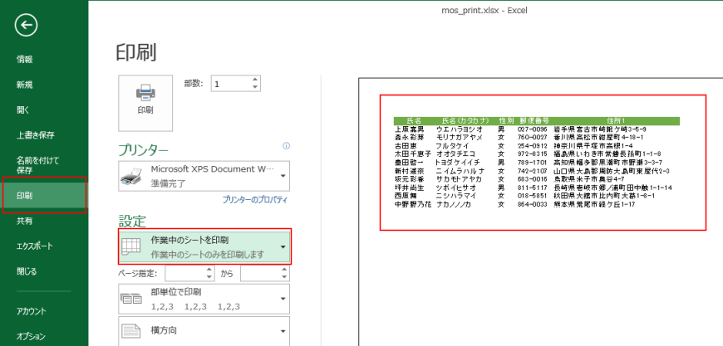
Task: Open the printer selection dropdown
Action: coord(283,176)
